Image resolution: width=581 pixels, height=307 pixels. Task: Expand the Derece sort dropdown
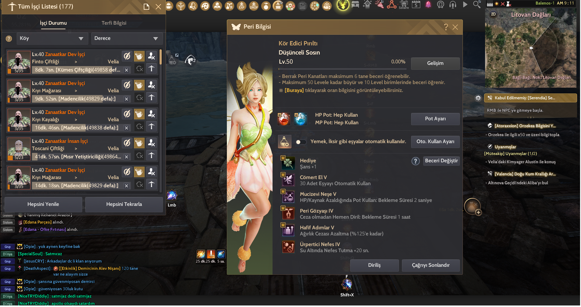coord(127,39)
